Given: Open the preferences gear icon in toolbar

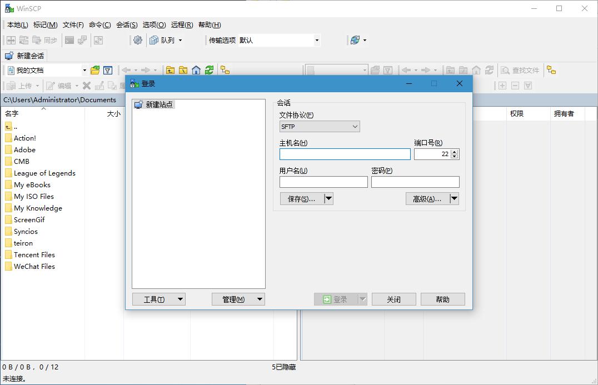Looking at the screenshot, I should 138,40.
